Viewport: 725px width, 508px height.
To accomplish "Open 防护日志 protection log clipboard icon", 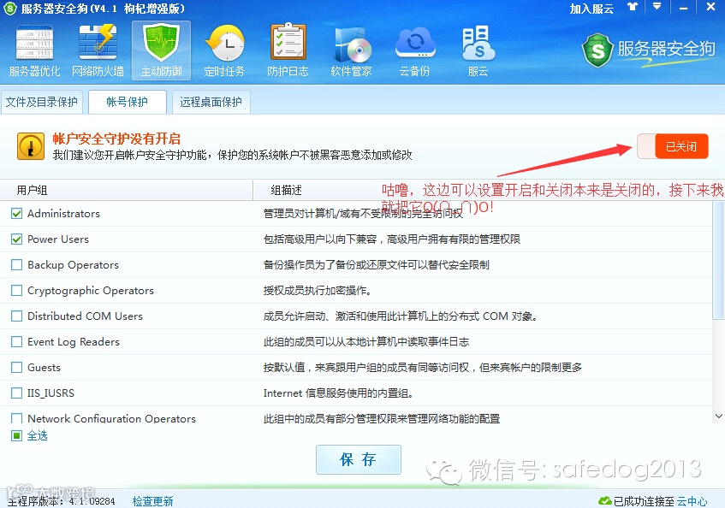I will [x=288, y=50].
